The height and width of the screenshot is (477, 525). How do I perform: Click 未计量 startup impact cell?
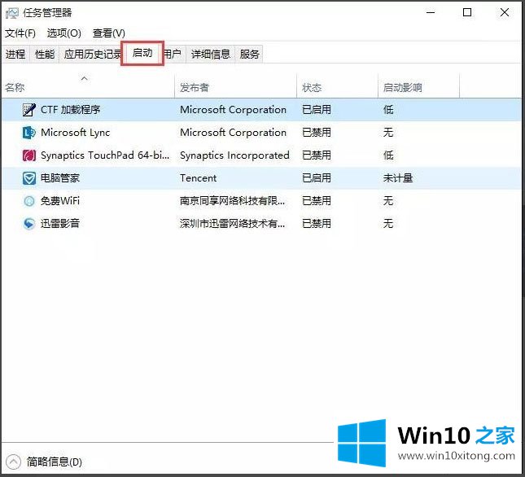tap(398, 178)
